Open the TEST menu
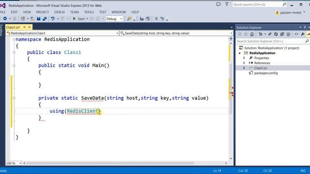Viewport: 310px width, 174px height. click(x=102, y=12)
